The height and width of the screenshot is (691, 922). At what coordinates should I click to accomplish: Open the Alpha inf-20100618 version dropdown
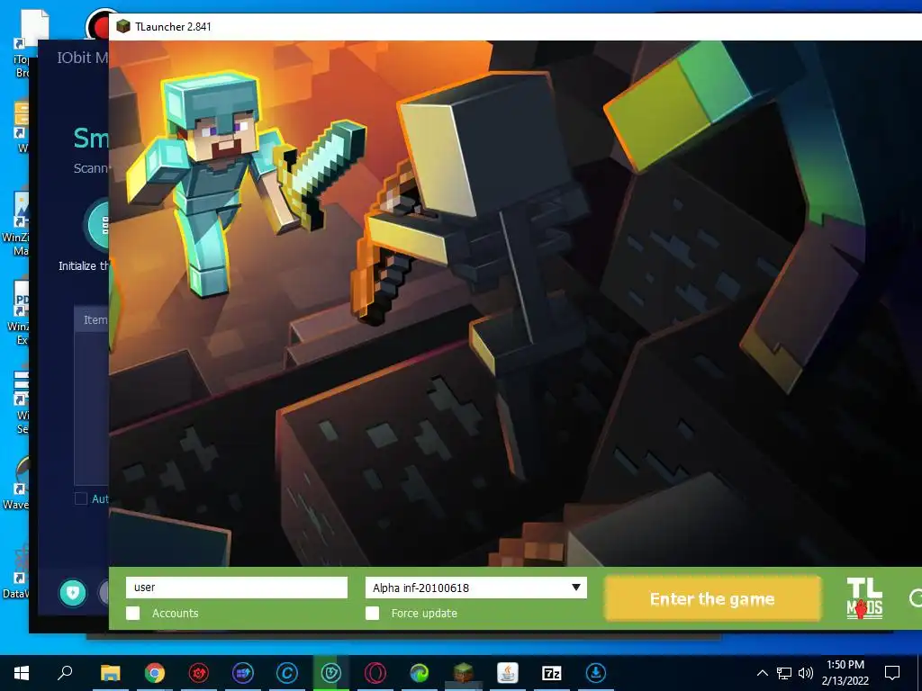(x=475, y=588)
